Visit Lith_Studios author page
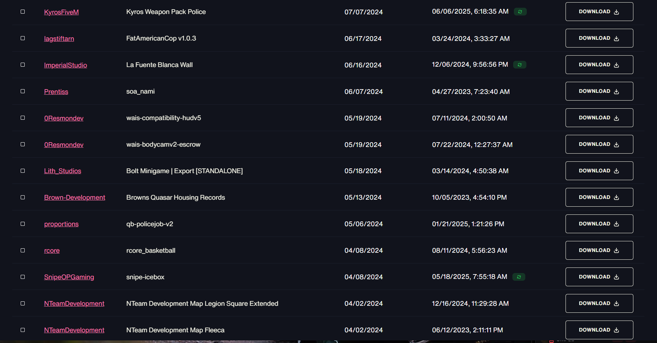The height and width of the screenshot is (343, 657). coord(63,171)
